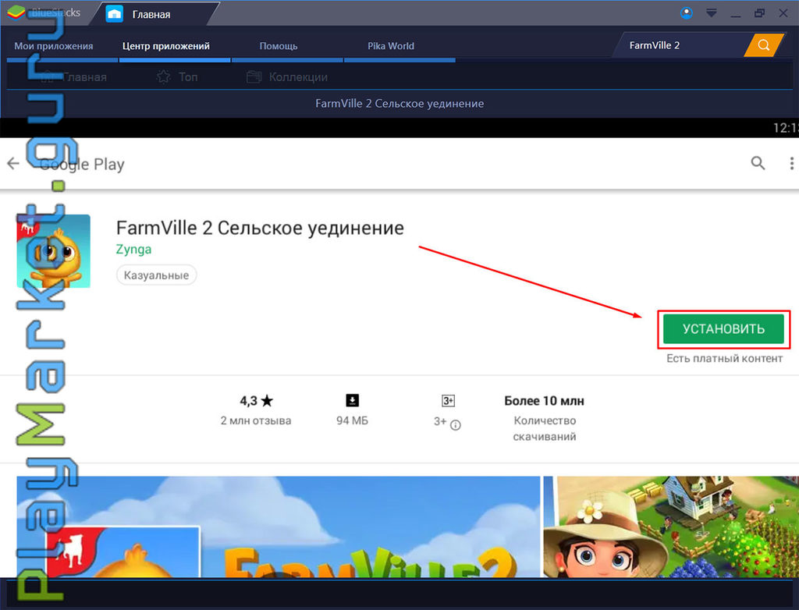Click the 3+ content rating badge
799x610 pixels.
(448, 400)
